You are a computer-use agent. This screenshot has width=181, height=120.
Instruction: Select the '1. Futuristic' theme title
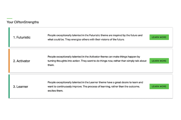22,37
